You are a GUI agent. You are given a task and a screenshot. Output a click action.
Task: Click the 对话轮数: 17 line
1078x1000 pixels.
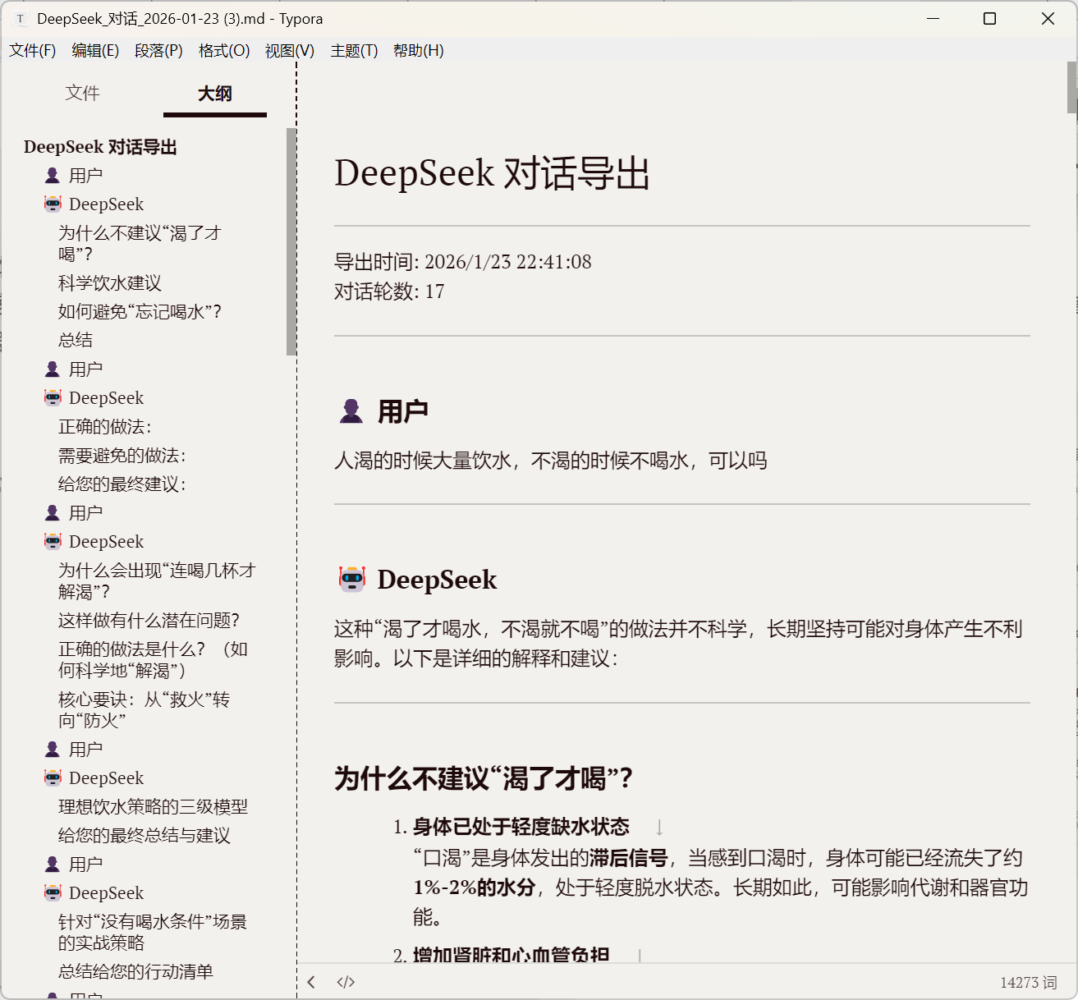[389, 291]
